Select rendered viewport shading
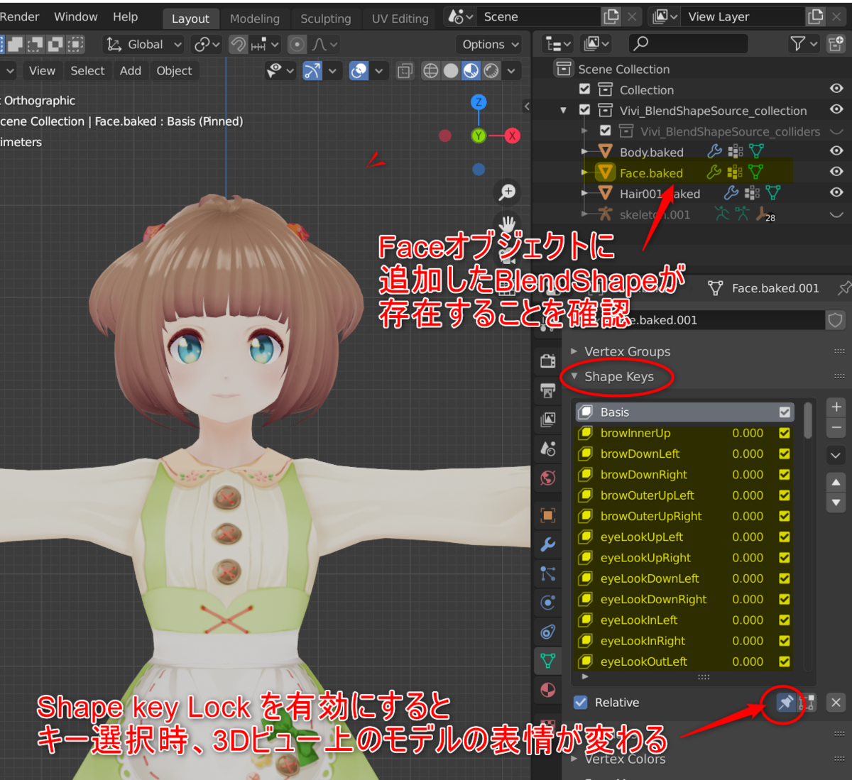This screenshot has width=852, height=780. coord(491,71)
